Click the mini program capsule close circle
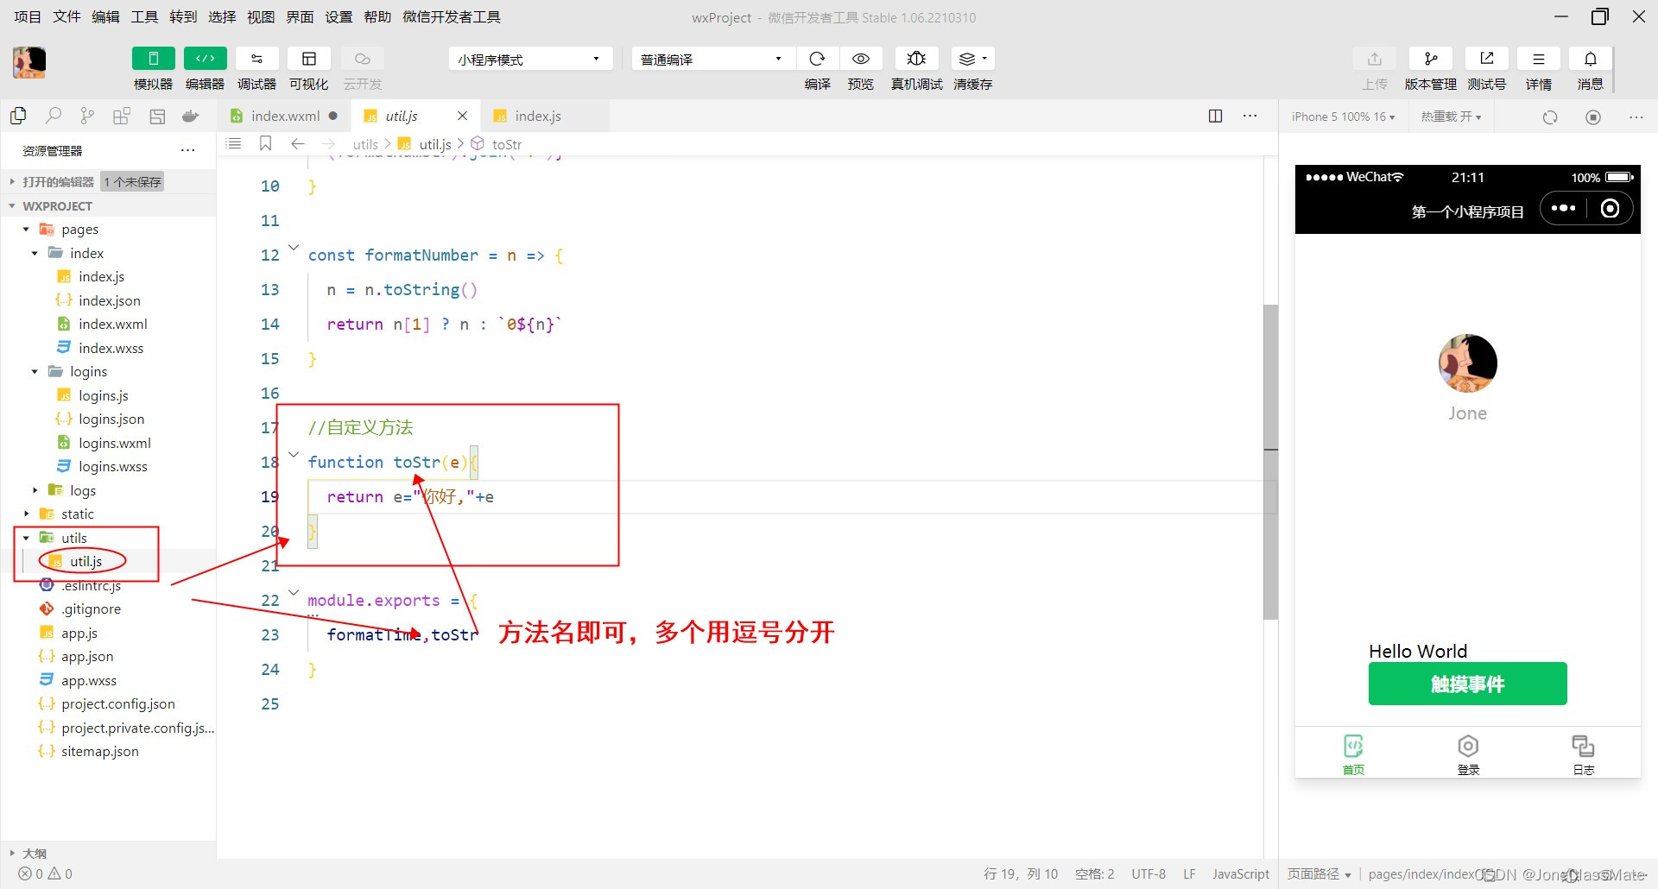The height and width of the screenshot is (889, 1658). [1610, 208]
